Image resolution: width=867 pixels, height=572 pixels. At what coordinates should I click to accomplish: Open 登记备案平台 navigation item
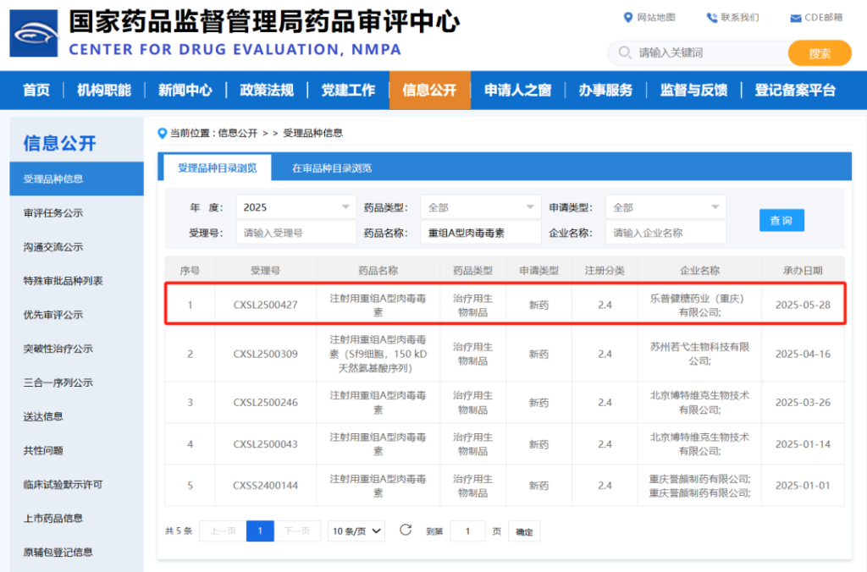795,90
